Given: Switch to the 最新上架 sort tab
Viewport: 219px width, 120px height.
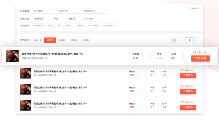Looking at the screenshot, I should click(38, 40).
